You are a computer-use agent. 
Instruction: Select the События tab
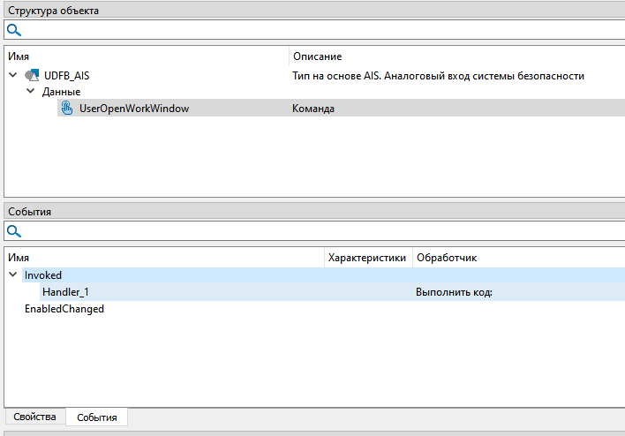(97, 417)
